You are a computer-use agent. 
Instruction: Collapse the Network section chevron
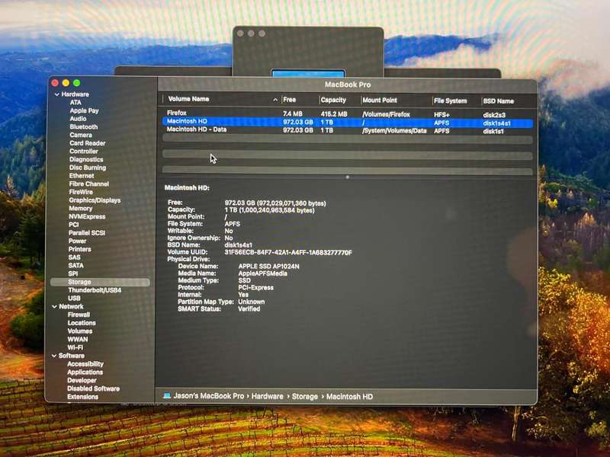[x=54, y=307]
